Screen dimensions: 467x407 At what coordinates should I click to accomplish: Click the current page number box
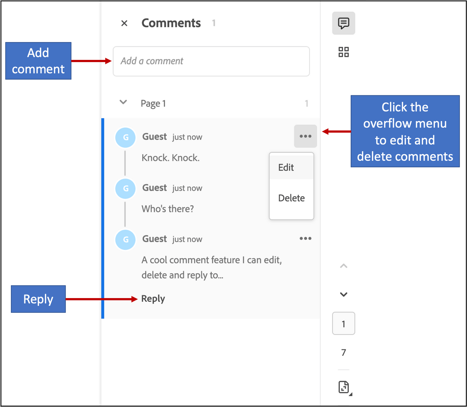point(344,324)
